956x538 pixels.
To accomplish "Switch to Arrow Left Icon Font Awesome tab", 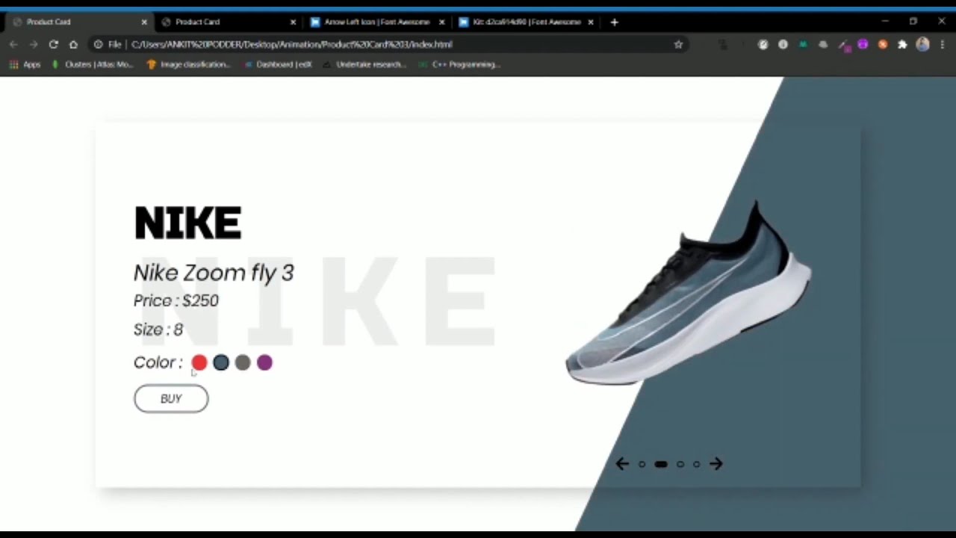I will [377, 22].
